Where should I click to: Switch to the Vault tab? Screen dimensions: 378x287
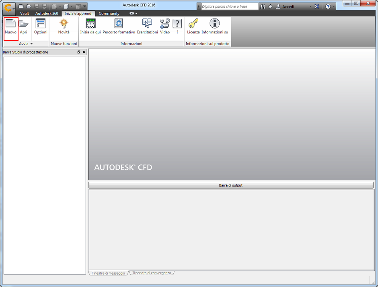25,14
